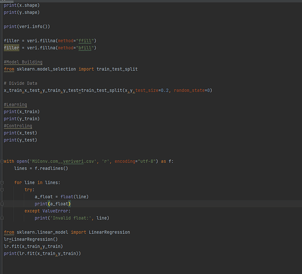Click the train_test_split import name
302x274 pixels.
pyautogui.click(x=117, y=69)
